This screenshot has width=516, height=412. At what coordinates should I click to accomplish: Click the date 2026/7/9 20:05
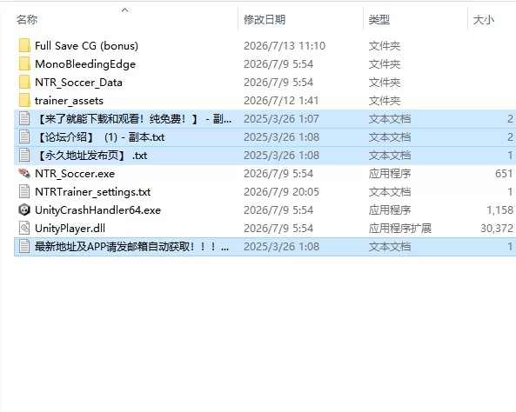[x=281, y=192]
